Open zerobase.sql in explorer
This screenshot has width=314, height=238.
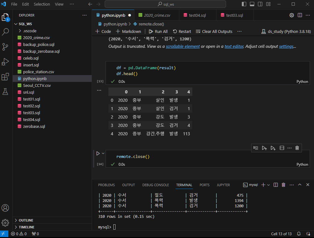point(52,126)
